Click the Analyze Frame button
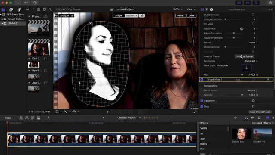This screenshot has width=275, height=155. pos(244,56)
